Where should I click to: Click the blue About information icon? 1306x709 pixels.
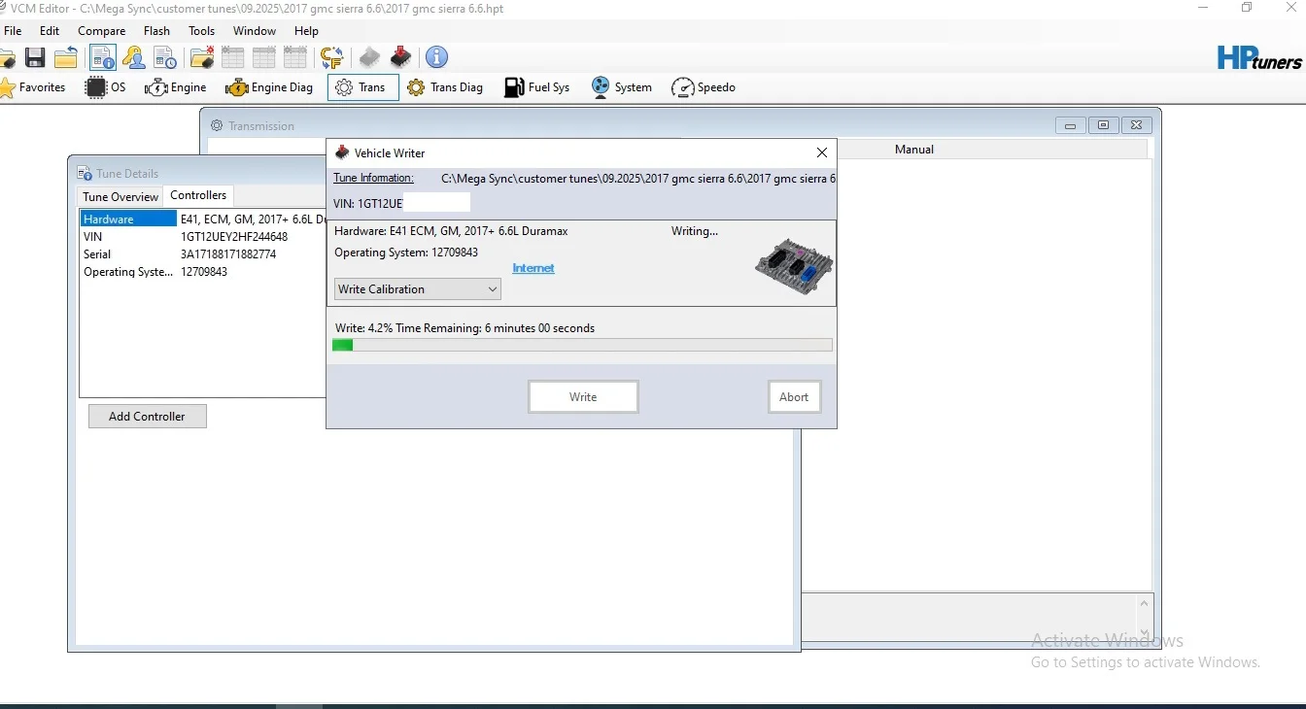coord(437,58)
